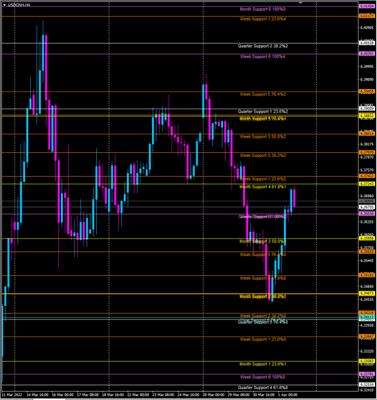Select the 'Month Support 1 23.6%1' label

click(263, 364)
